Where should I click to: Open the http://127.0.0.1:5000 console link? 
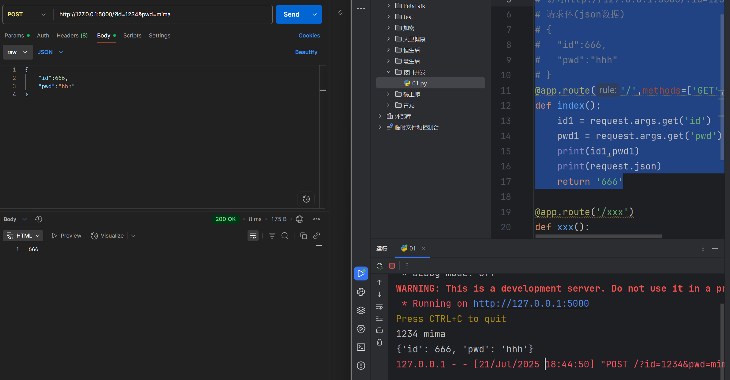point(531,304)
